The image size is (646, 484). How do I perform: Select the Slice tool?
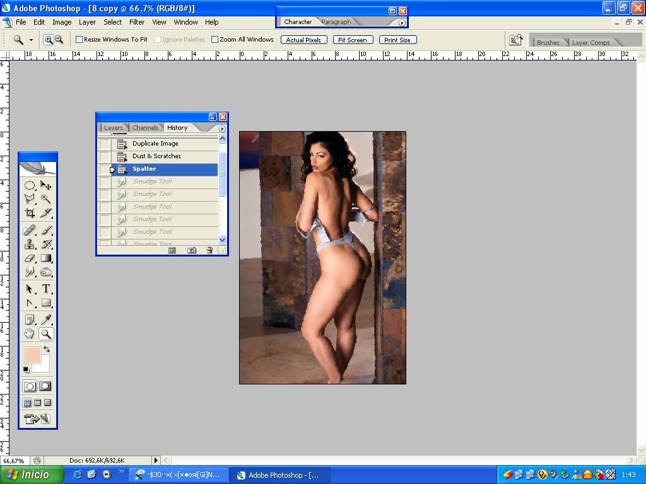[45, 213]
